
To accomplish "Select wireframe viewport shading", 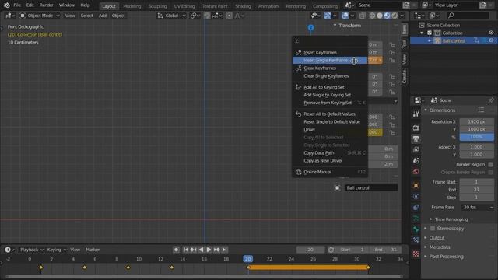I will 372,16.
